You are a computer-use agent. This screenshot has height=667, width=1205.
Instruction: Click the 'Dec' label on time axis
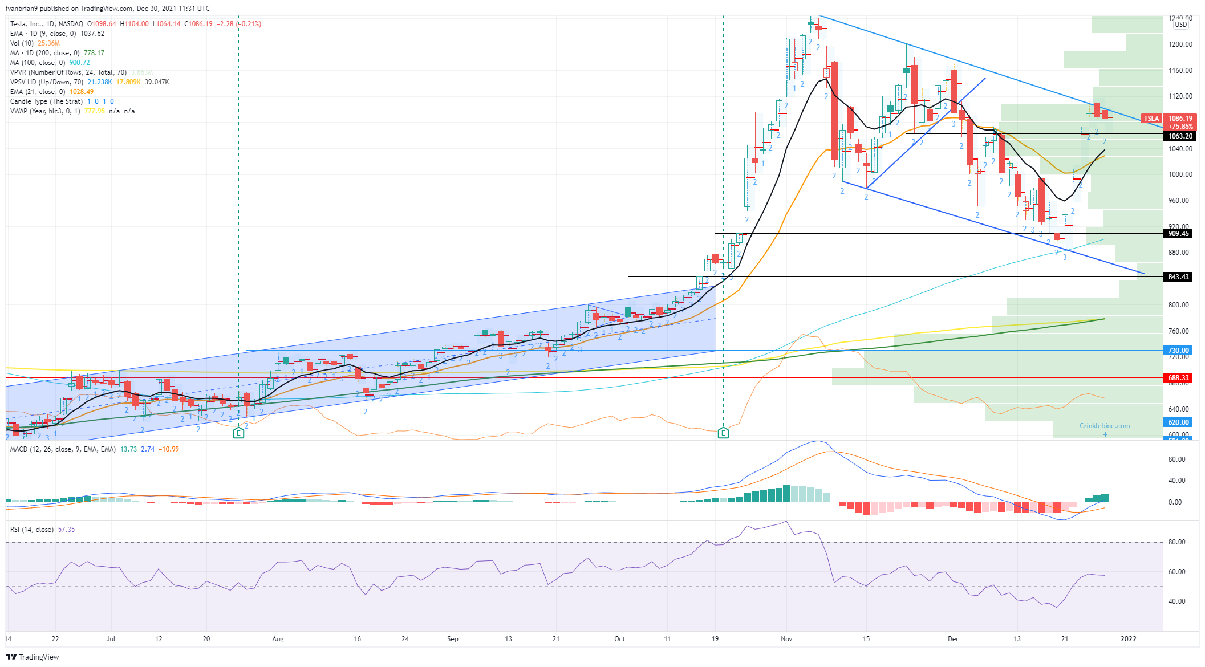954,639
